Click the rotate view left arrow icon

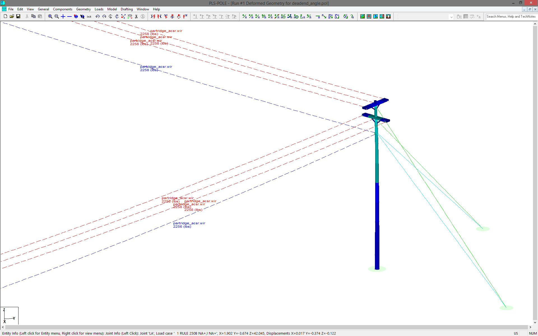pos(98,17)
